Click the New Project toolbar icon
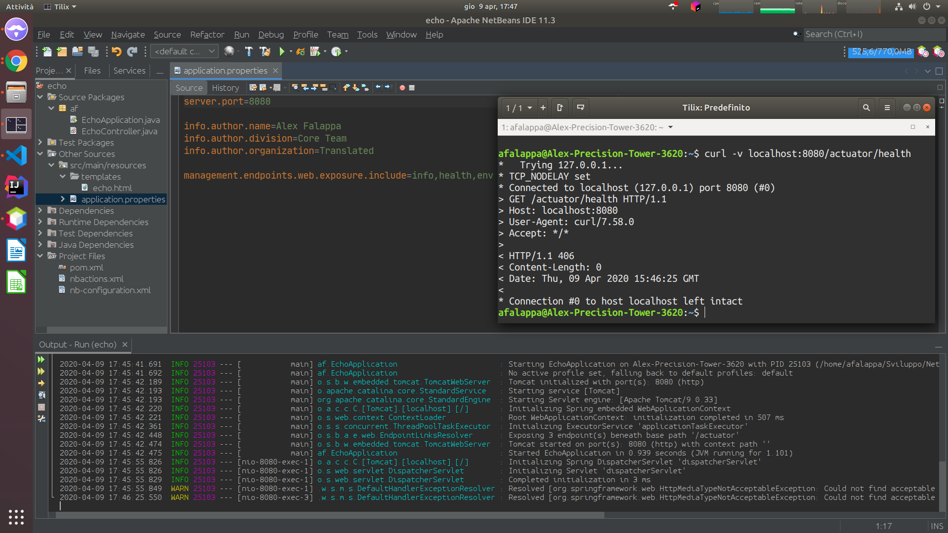The width and height of the screenshot is (948, 533). tap(62, 51)
